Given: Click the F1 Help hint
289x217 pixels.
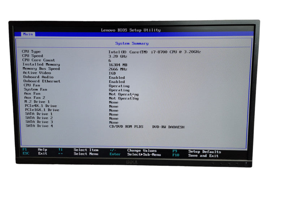Looking at the screenshot, I should click(35, 149).
